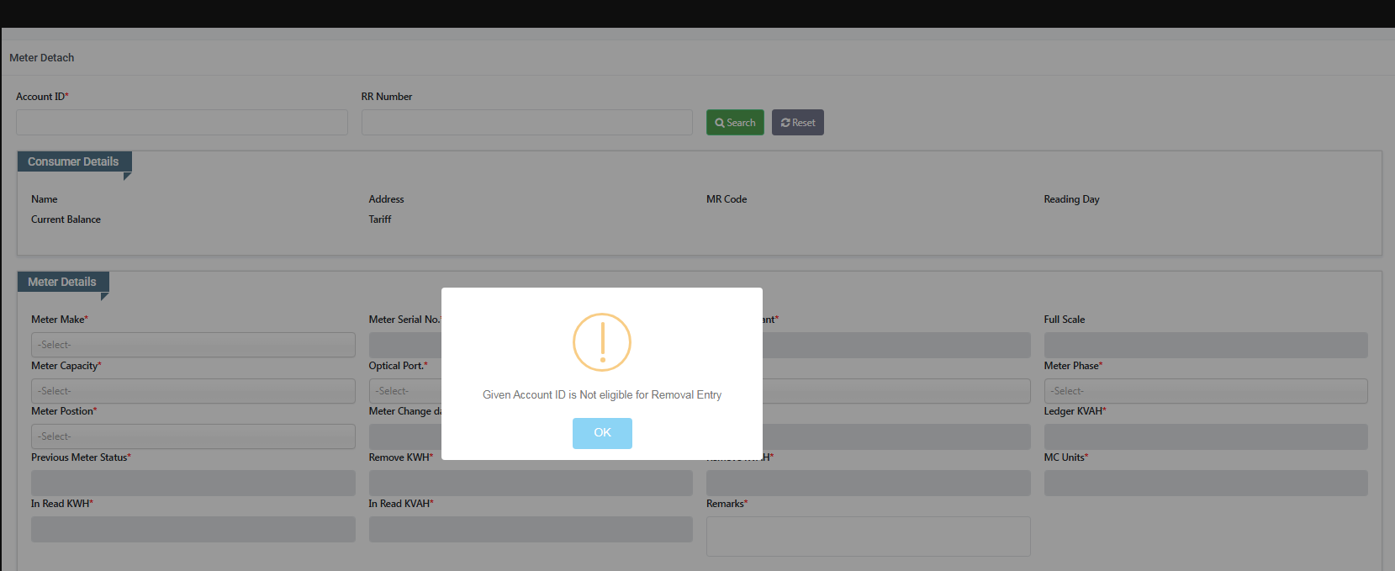The width and height of the screenshot is (1395, 571).
Task: Click the Previous Meter Status field
Action: [193, 483]
